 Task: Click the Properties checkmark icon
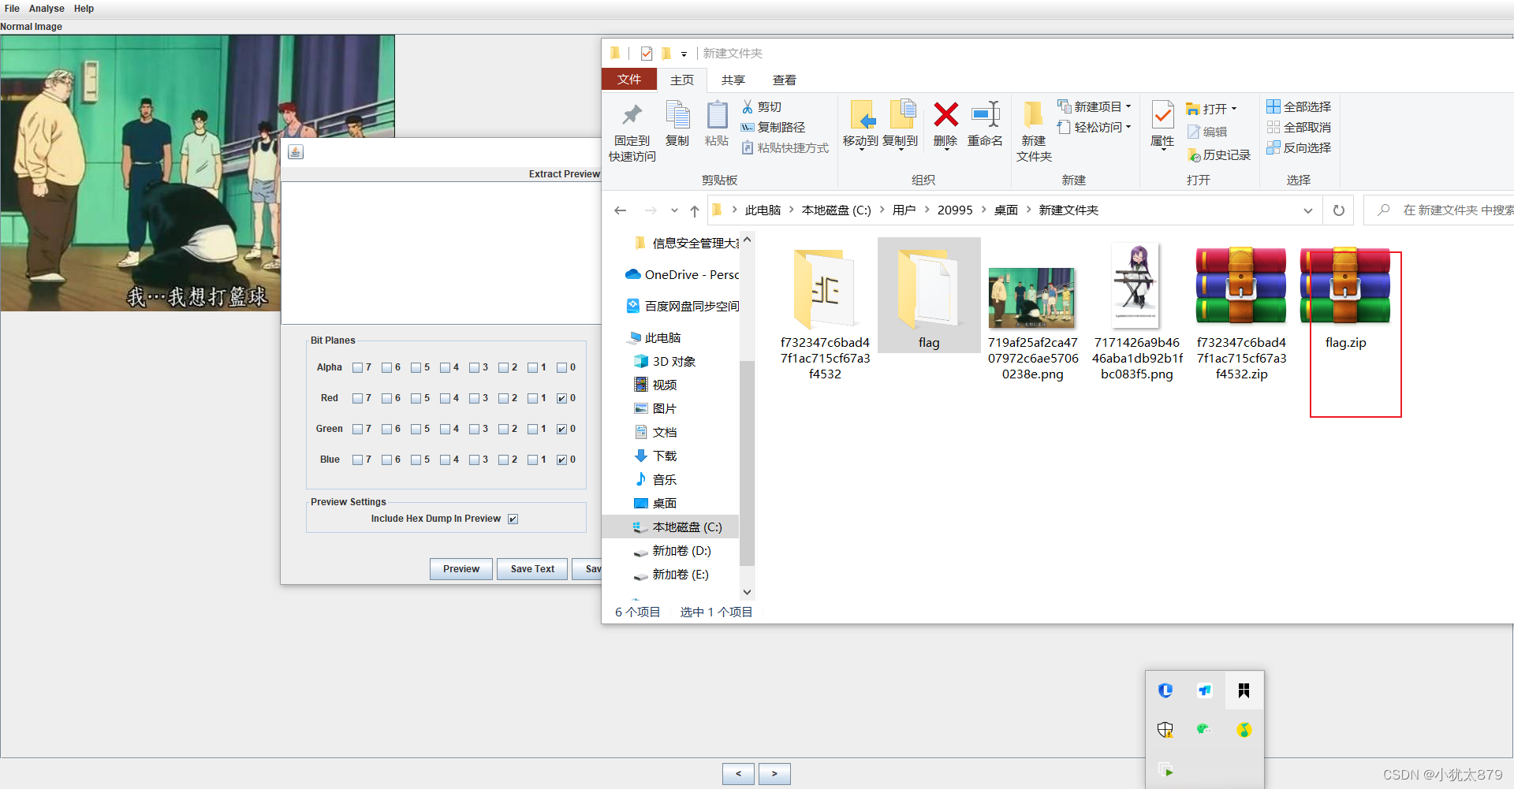(1163, 116)
